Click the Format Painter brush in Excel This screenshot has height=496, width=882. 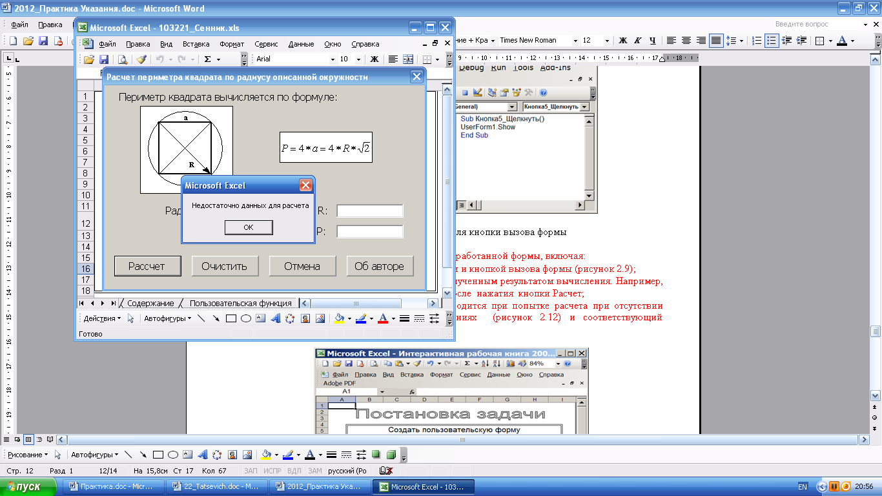(x=141, y=59)
